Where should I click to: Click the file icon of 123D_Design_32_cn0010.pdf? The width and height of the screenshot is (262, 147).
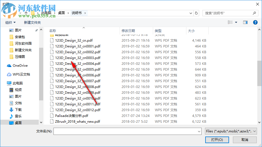[52, 98]
